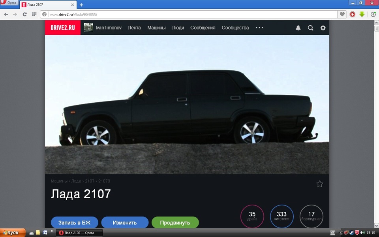Open Opera Speed Dial icon next to reload
The image size is (379, 237).
click(x=34, y=14)
